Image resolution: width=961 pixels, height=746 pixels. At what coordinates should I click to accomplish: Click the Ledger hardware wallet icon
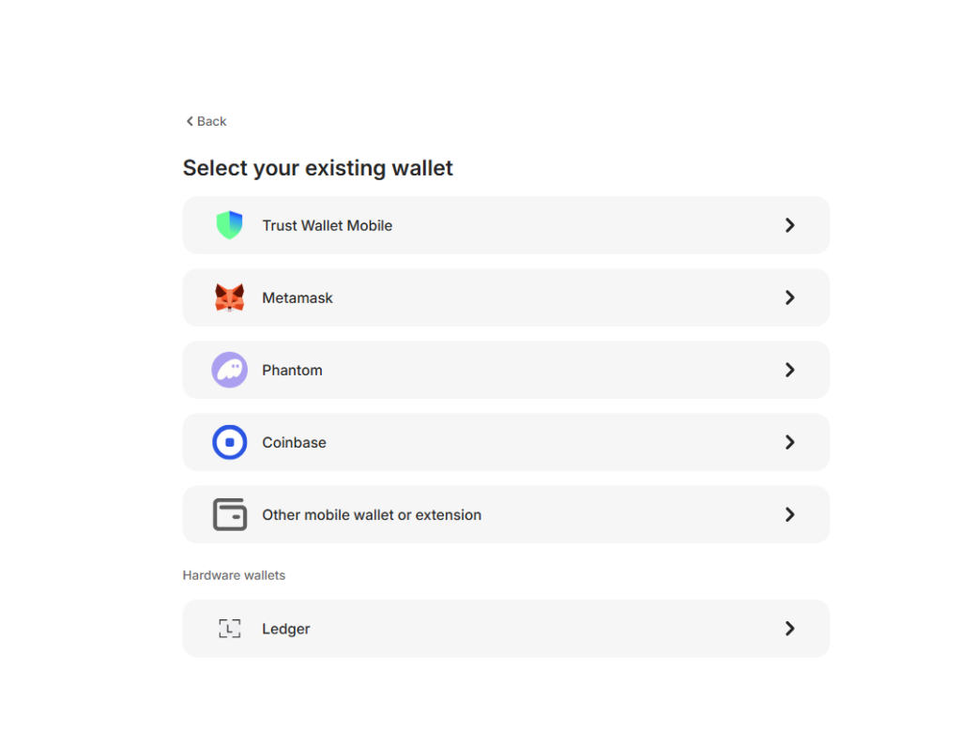point(230,629)
